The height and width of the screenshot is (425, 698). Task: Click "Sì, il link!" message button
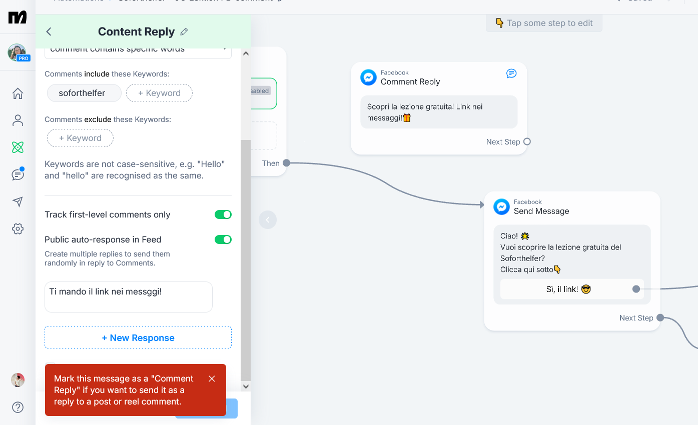click(x=572, y=289)
